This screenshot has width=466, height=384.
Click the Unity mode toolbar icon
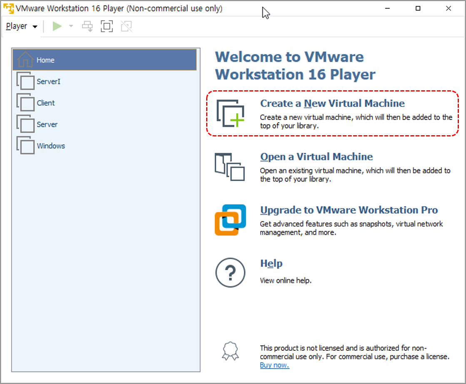[126, 26]
